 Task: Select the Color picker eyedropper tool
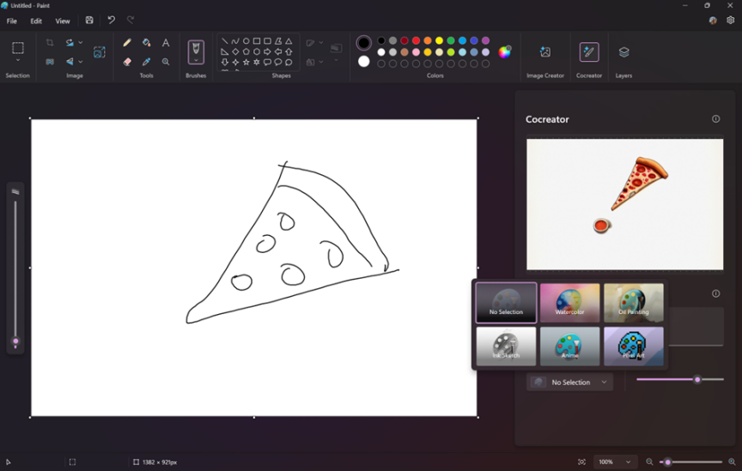pos(147,62)
